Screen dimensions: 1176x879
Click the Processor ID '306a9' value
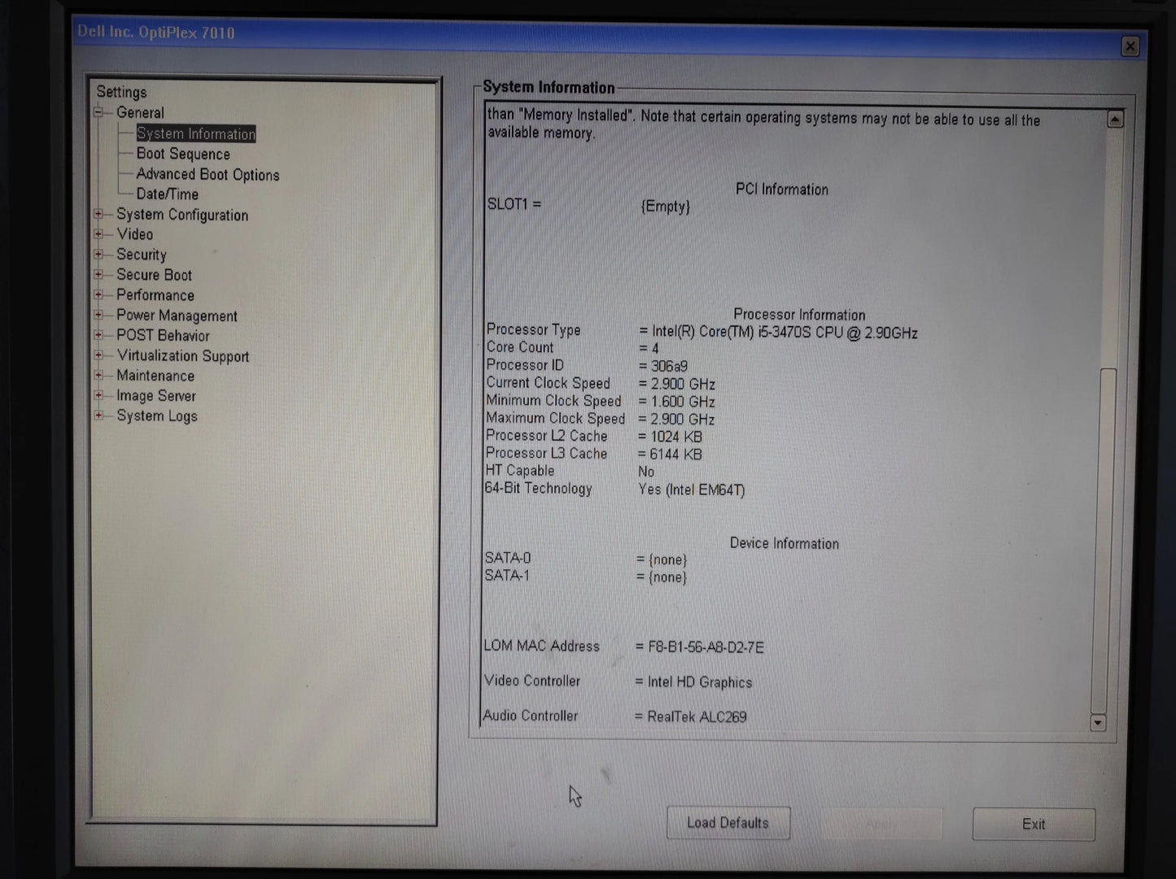point(669,366)
